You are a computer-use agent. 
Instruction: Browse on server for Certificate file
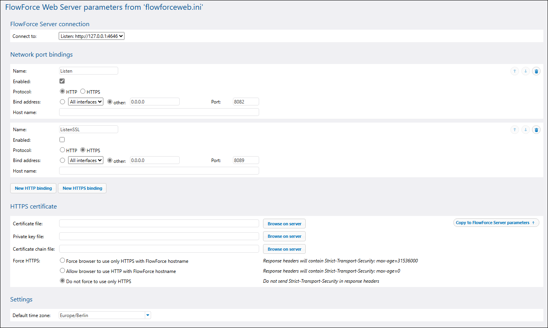tap(284, 224)
